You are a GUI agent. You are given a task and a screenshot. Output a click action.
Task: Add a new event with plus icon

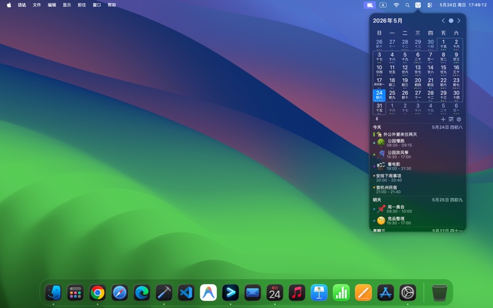[443, 119]
